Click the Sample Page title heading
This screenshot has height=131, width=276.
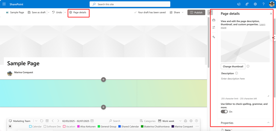point(23,63)
